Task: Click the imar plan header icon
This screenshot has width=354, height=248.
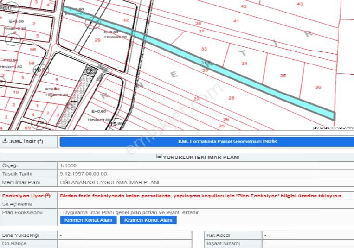Action: click(159, 156)
